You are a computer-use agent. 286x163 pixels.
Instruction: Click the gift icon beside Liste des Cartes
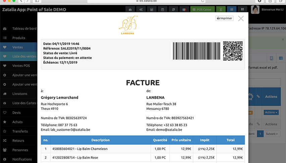click(x=5, y=103)
